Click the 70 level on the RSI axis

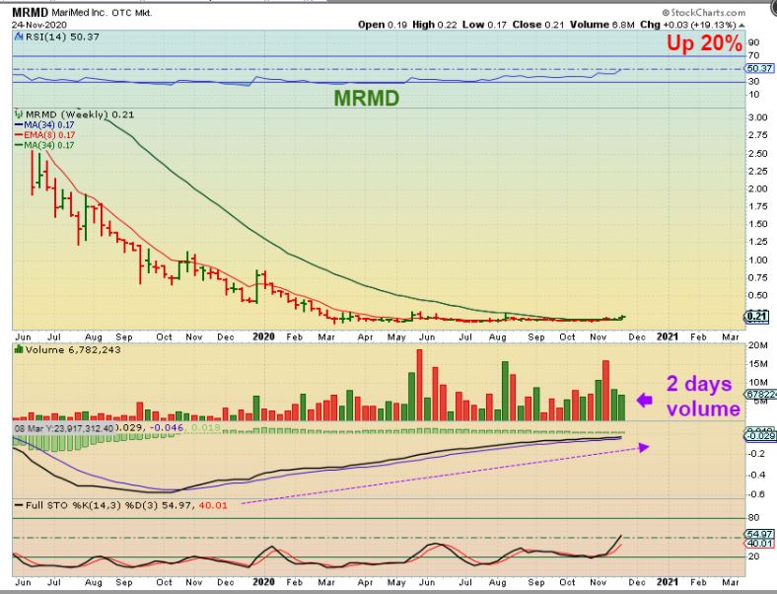click(753, 55)
